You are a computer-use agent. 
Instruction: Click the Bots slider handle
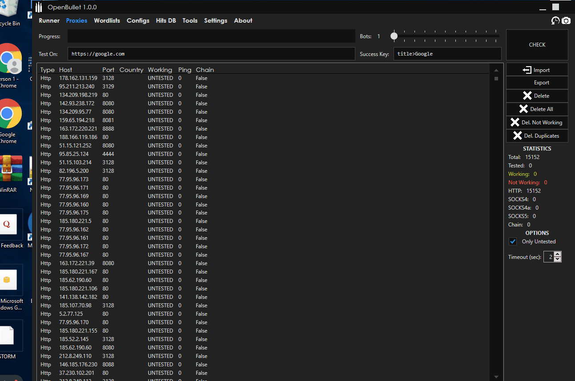394,36
